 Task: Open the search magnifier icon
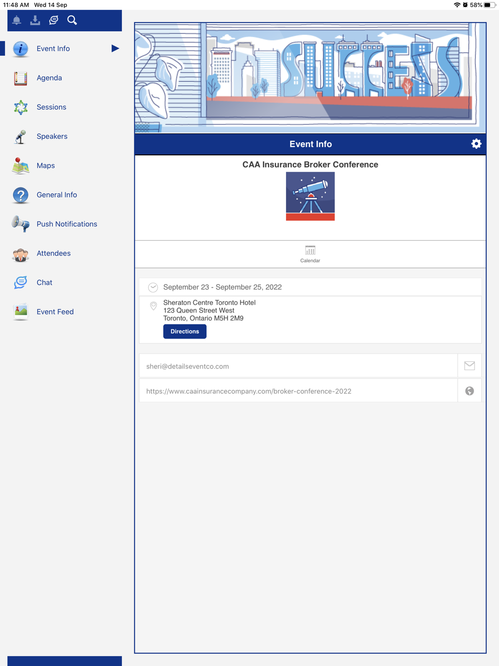click(x=72, y=20)
